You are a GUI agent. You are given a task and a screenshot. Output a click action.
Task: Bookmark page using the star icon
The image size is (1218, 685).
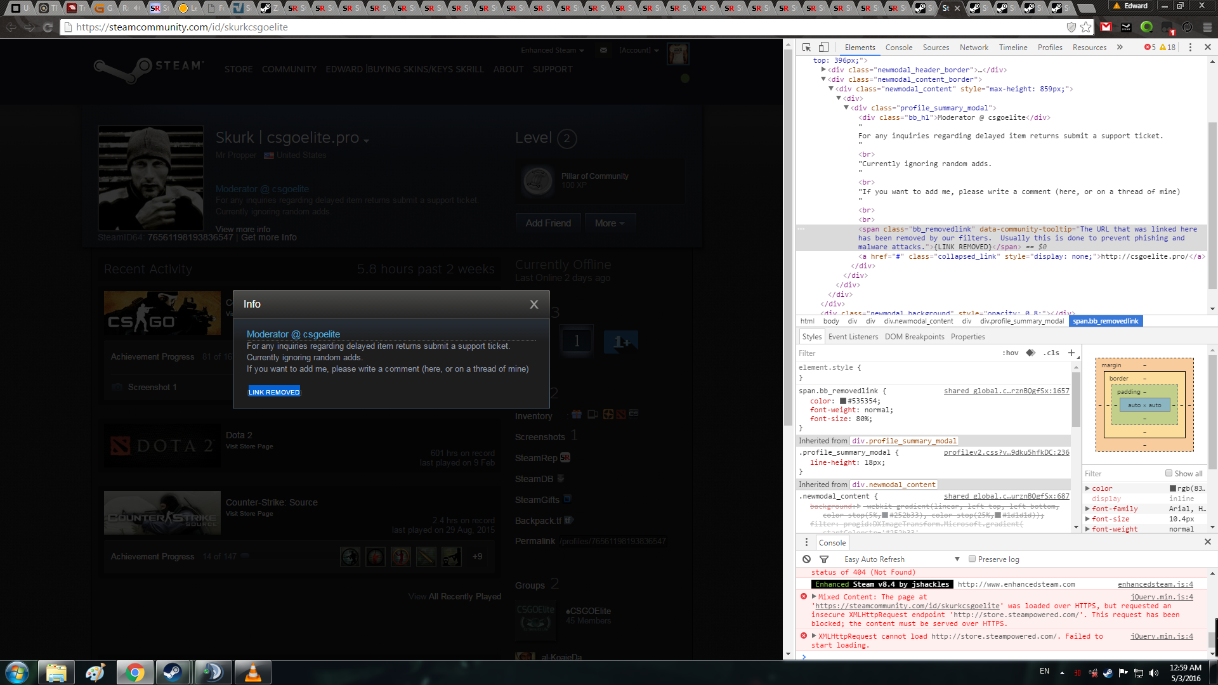tap(1086, 27)
